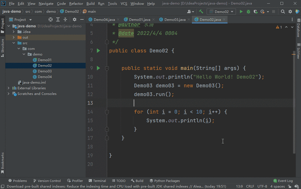Expand the External Libraries tree node
The width and height of the screenshot is (301, 189).
9,88
